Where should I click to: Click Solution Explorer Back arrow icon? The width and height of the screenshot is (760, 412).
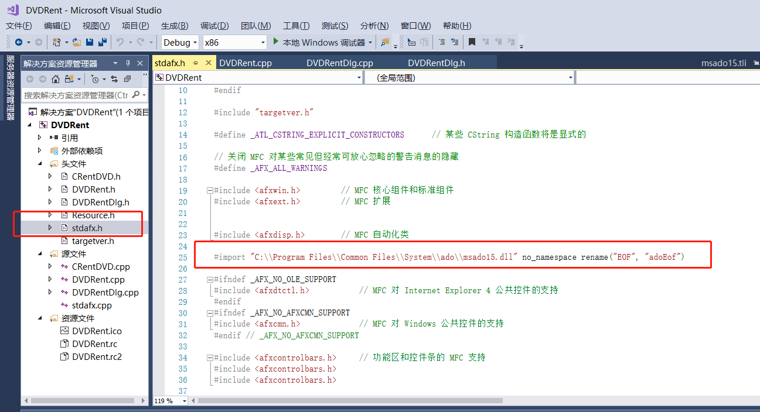[30, 79]
